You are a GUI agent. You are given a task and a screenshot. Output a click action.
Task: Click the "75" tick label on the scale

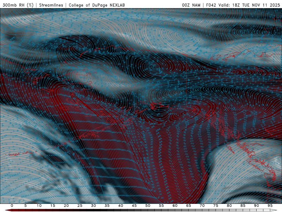[x=215, y=206]
